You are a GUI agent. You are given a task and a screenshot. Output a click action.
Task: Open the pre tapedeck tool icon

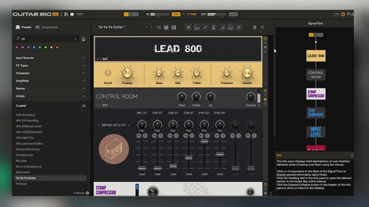(x=197, y=28)
